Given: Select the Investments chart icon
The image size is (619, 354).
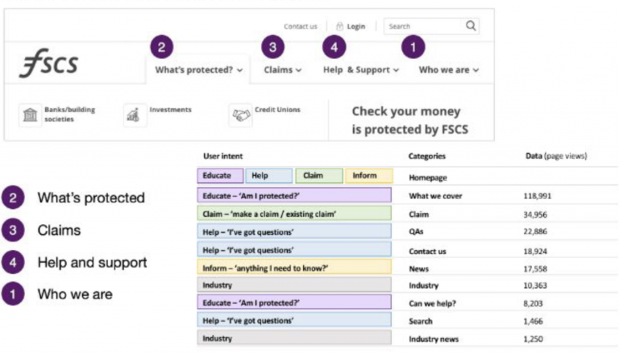Looking at the screenshot, I should [135, 115].
